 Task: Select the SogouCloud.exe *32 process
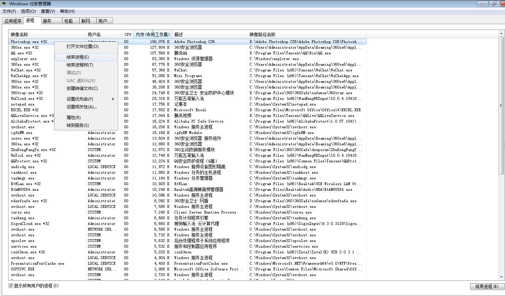pos(188,224)
